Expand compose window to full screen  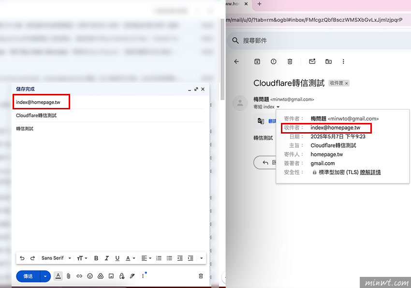click(x=196, y=89)
